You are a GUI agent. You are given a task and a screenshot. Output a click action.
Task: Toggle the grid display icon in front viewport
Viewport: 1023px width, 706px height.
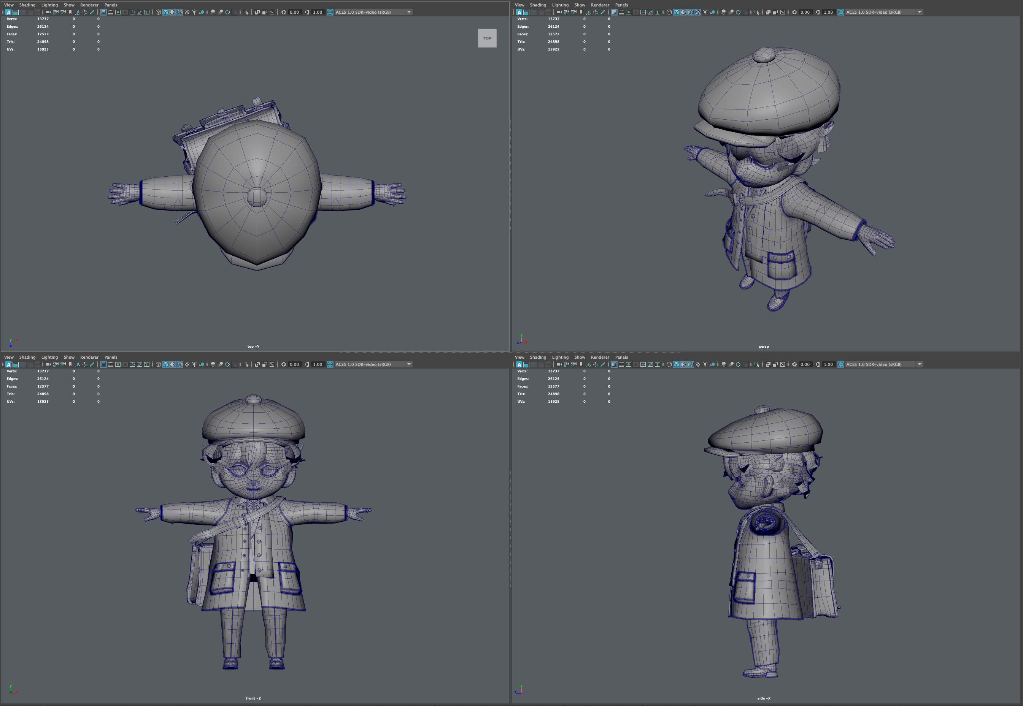(103, 364)
